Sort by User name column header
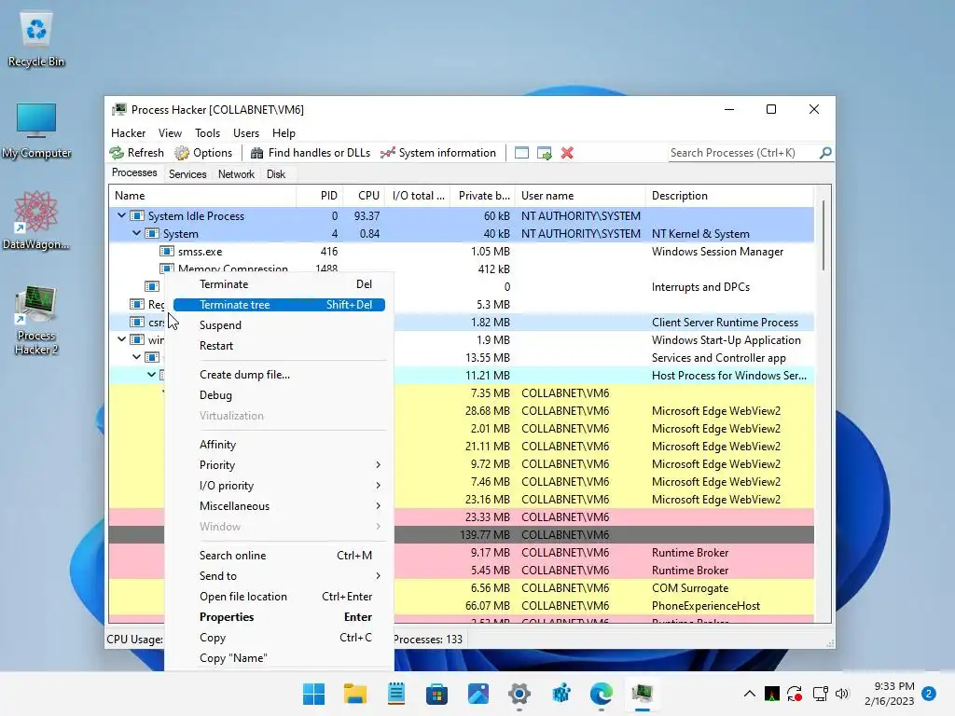955x716 pixels. (x=580, y=196)
